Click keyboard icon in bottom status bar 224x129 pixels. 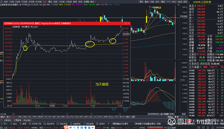tap(199, 127)
